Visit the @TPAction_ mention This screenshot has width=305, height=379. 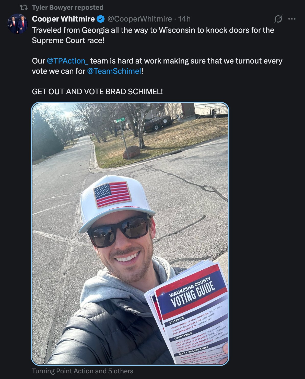[x=68, y=61]
